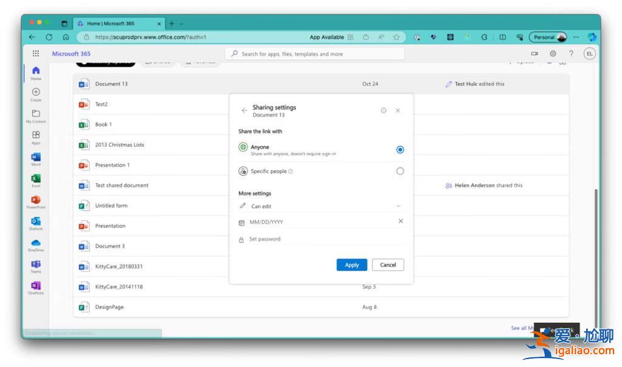The width and height of the screenshot is (622, 367).
Task: Click the MM/DD/YYYY expiration date field
Action: coord(316,222)
